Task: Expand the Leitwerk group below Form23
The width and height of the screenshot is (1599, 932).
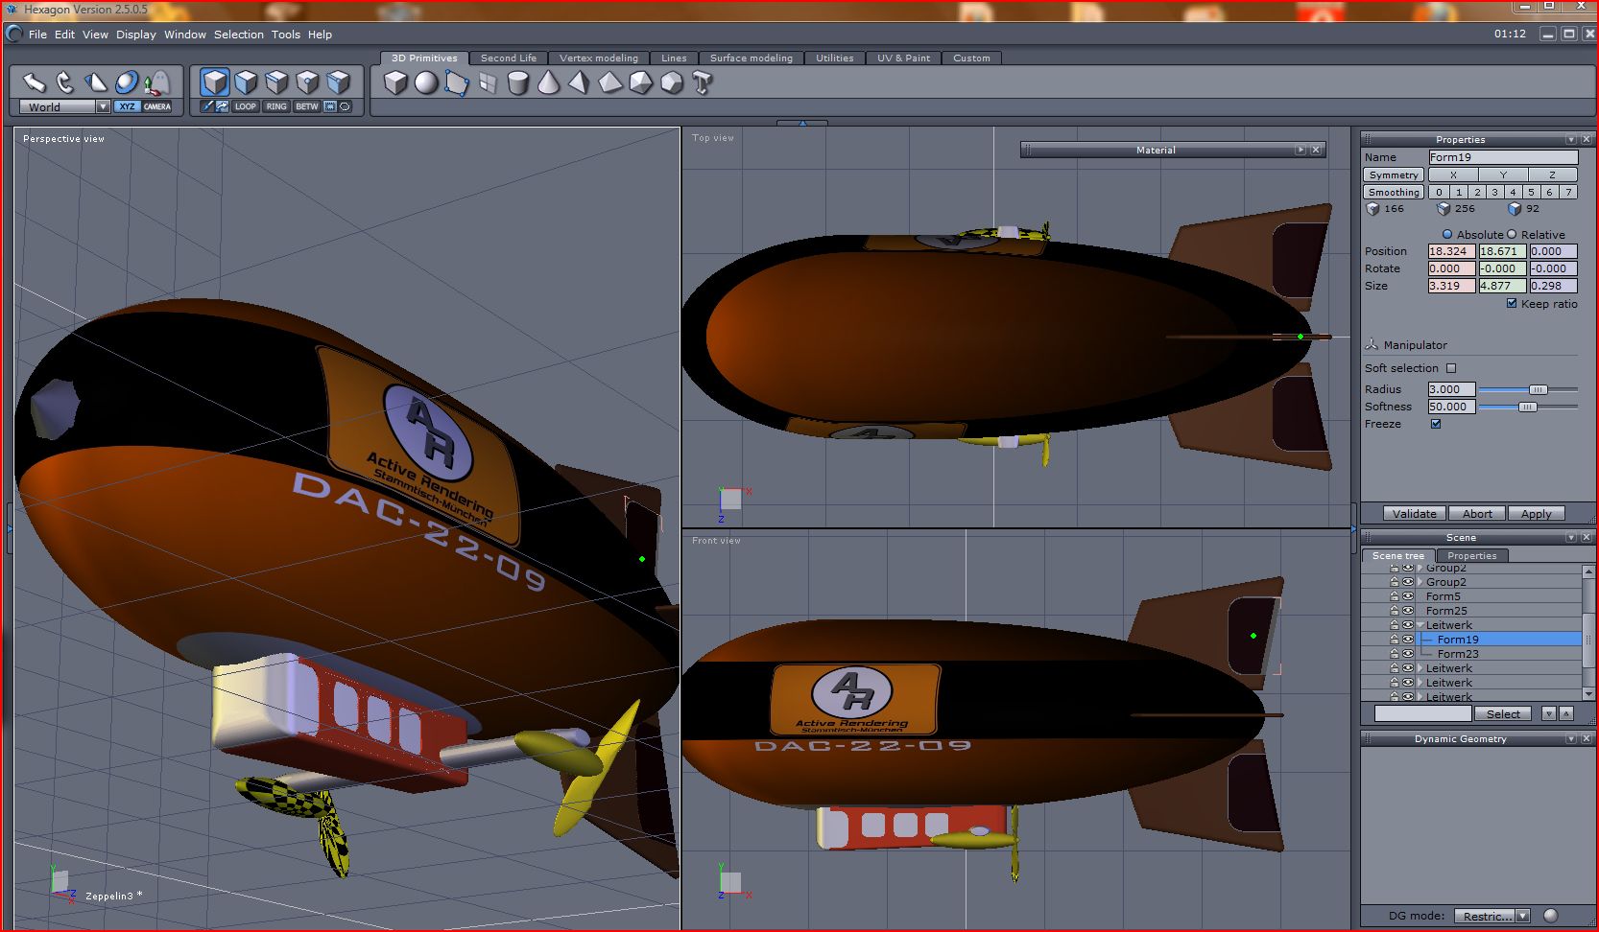Action: [x=1420, y=668]
